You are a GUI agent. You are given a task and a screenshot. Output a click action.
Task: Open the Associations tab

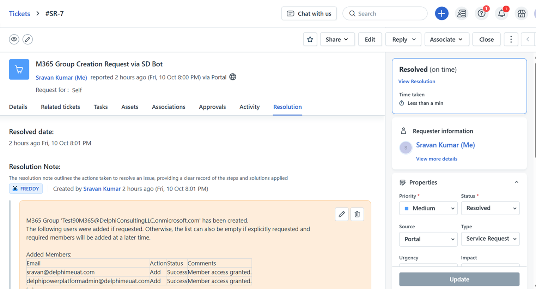coord(169,107)
